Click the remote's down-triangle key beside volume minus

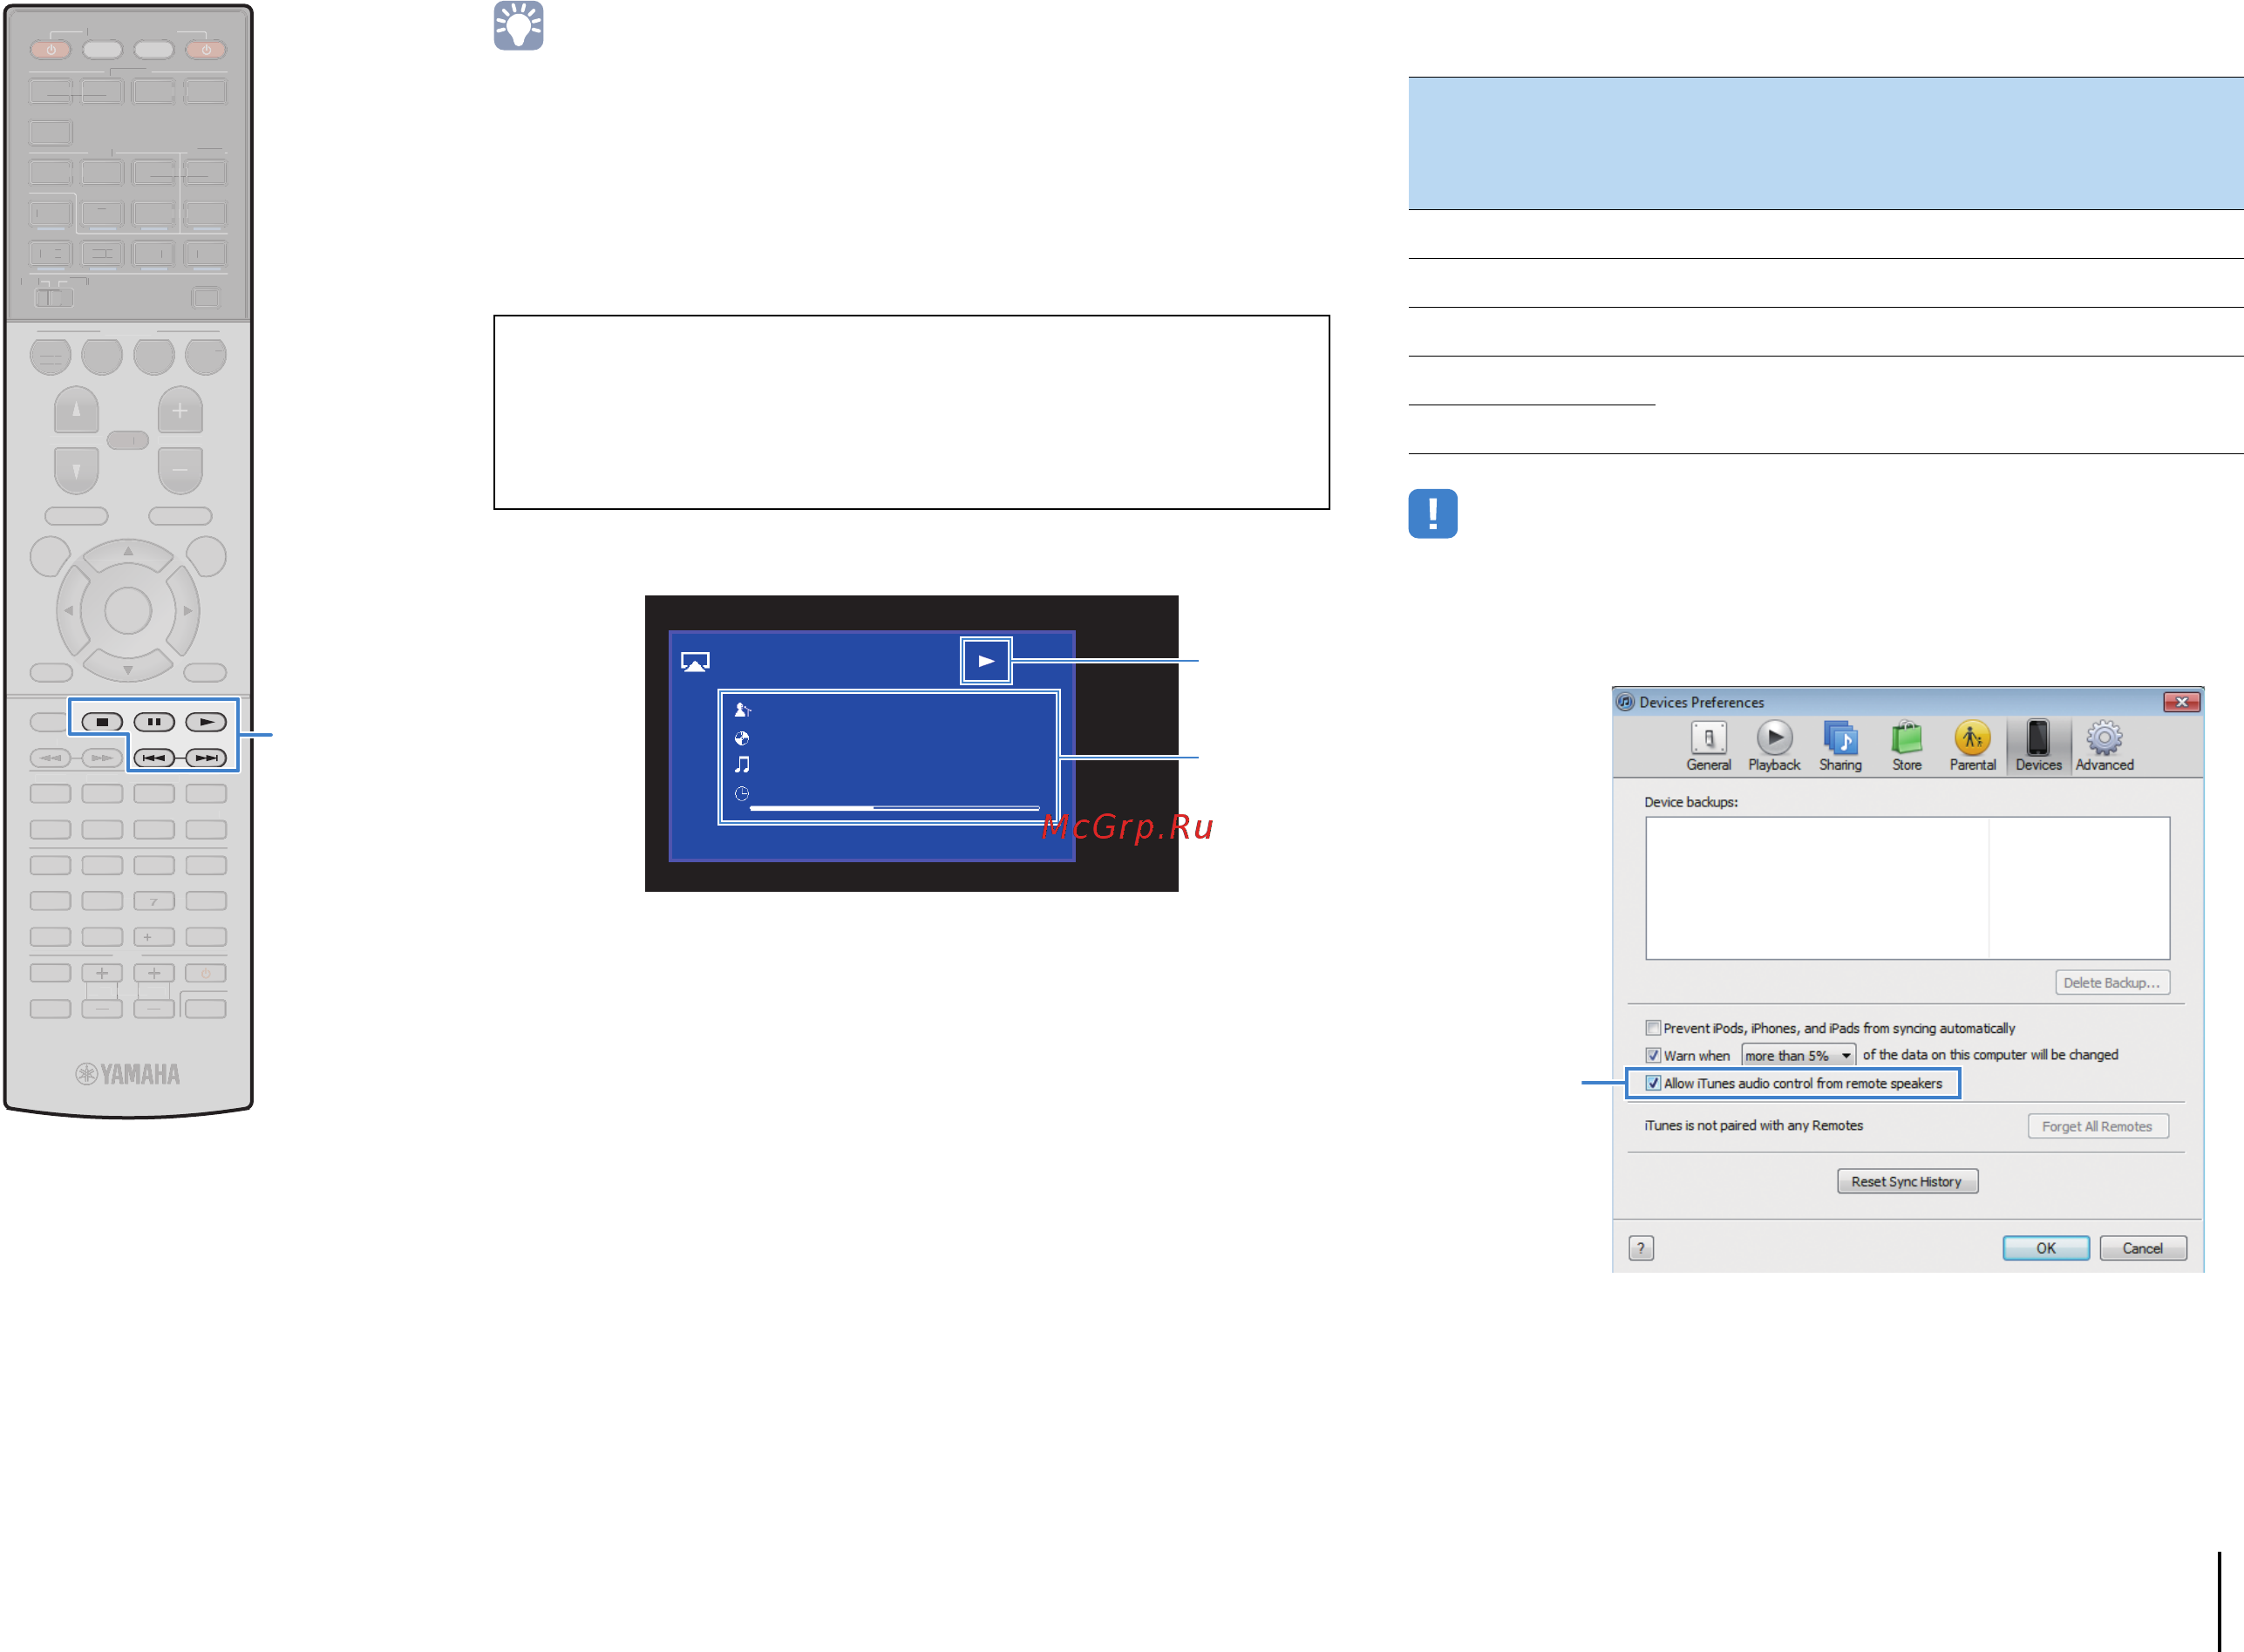point(76,470)
